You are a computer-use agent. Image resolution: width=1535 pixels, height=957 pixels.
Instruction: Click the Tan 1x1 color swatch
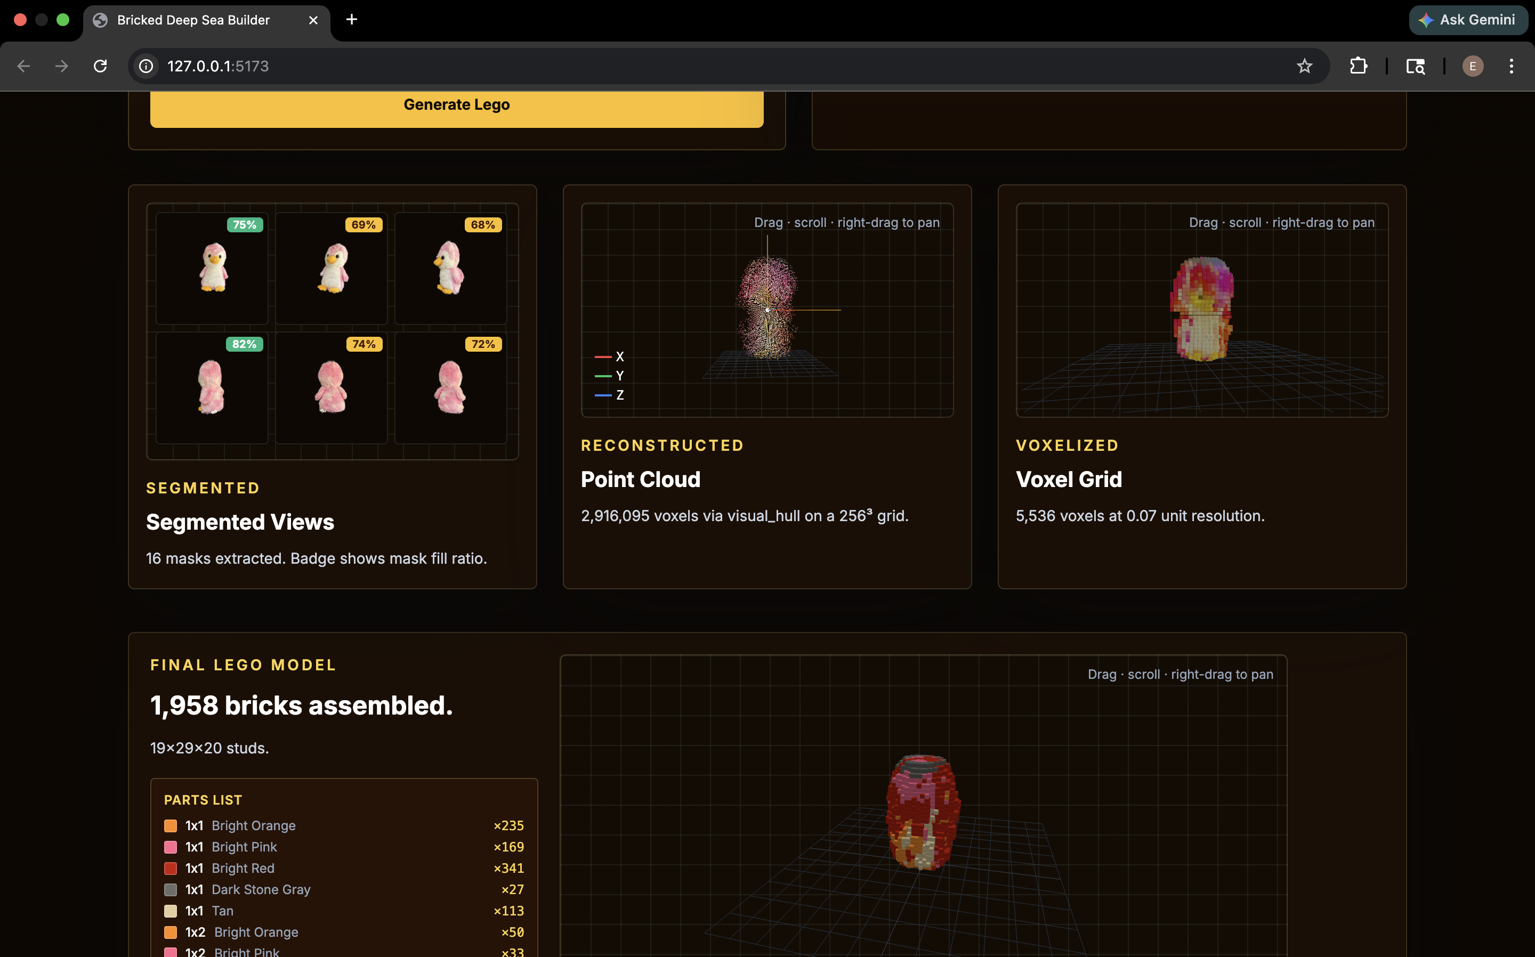[x=170, y=910]
